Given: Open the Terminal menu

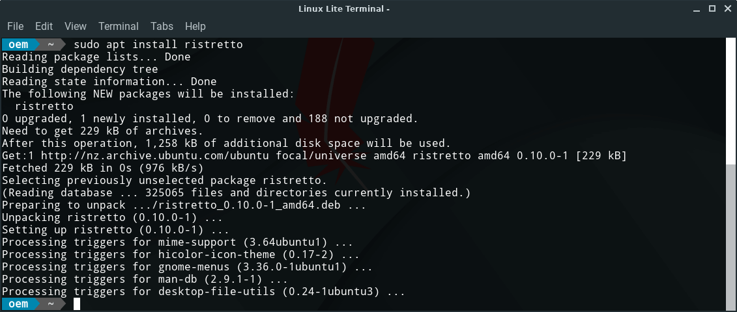Looking at the screenshot, I should (x=119, y=27).
